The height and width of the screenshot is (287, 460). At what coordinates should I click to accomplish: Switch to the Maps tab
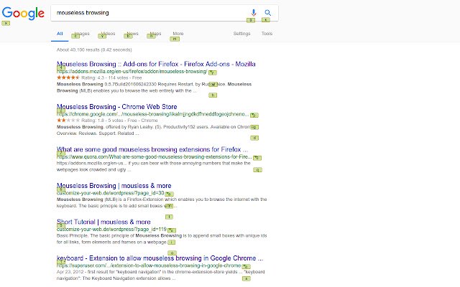coord(155,34)
